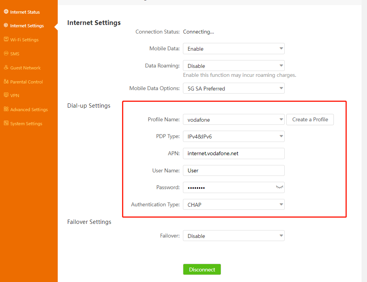The width and height of the screenshot is (367, 282).
Task: Click the Create a Profile button
Action: [x=310, y=119]
